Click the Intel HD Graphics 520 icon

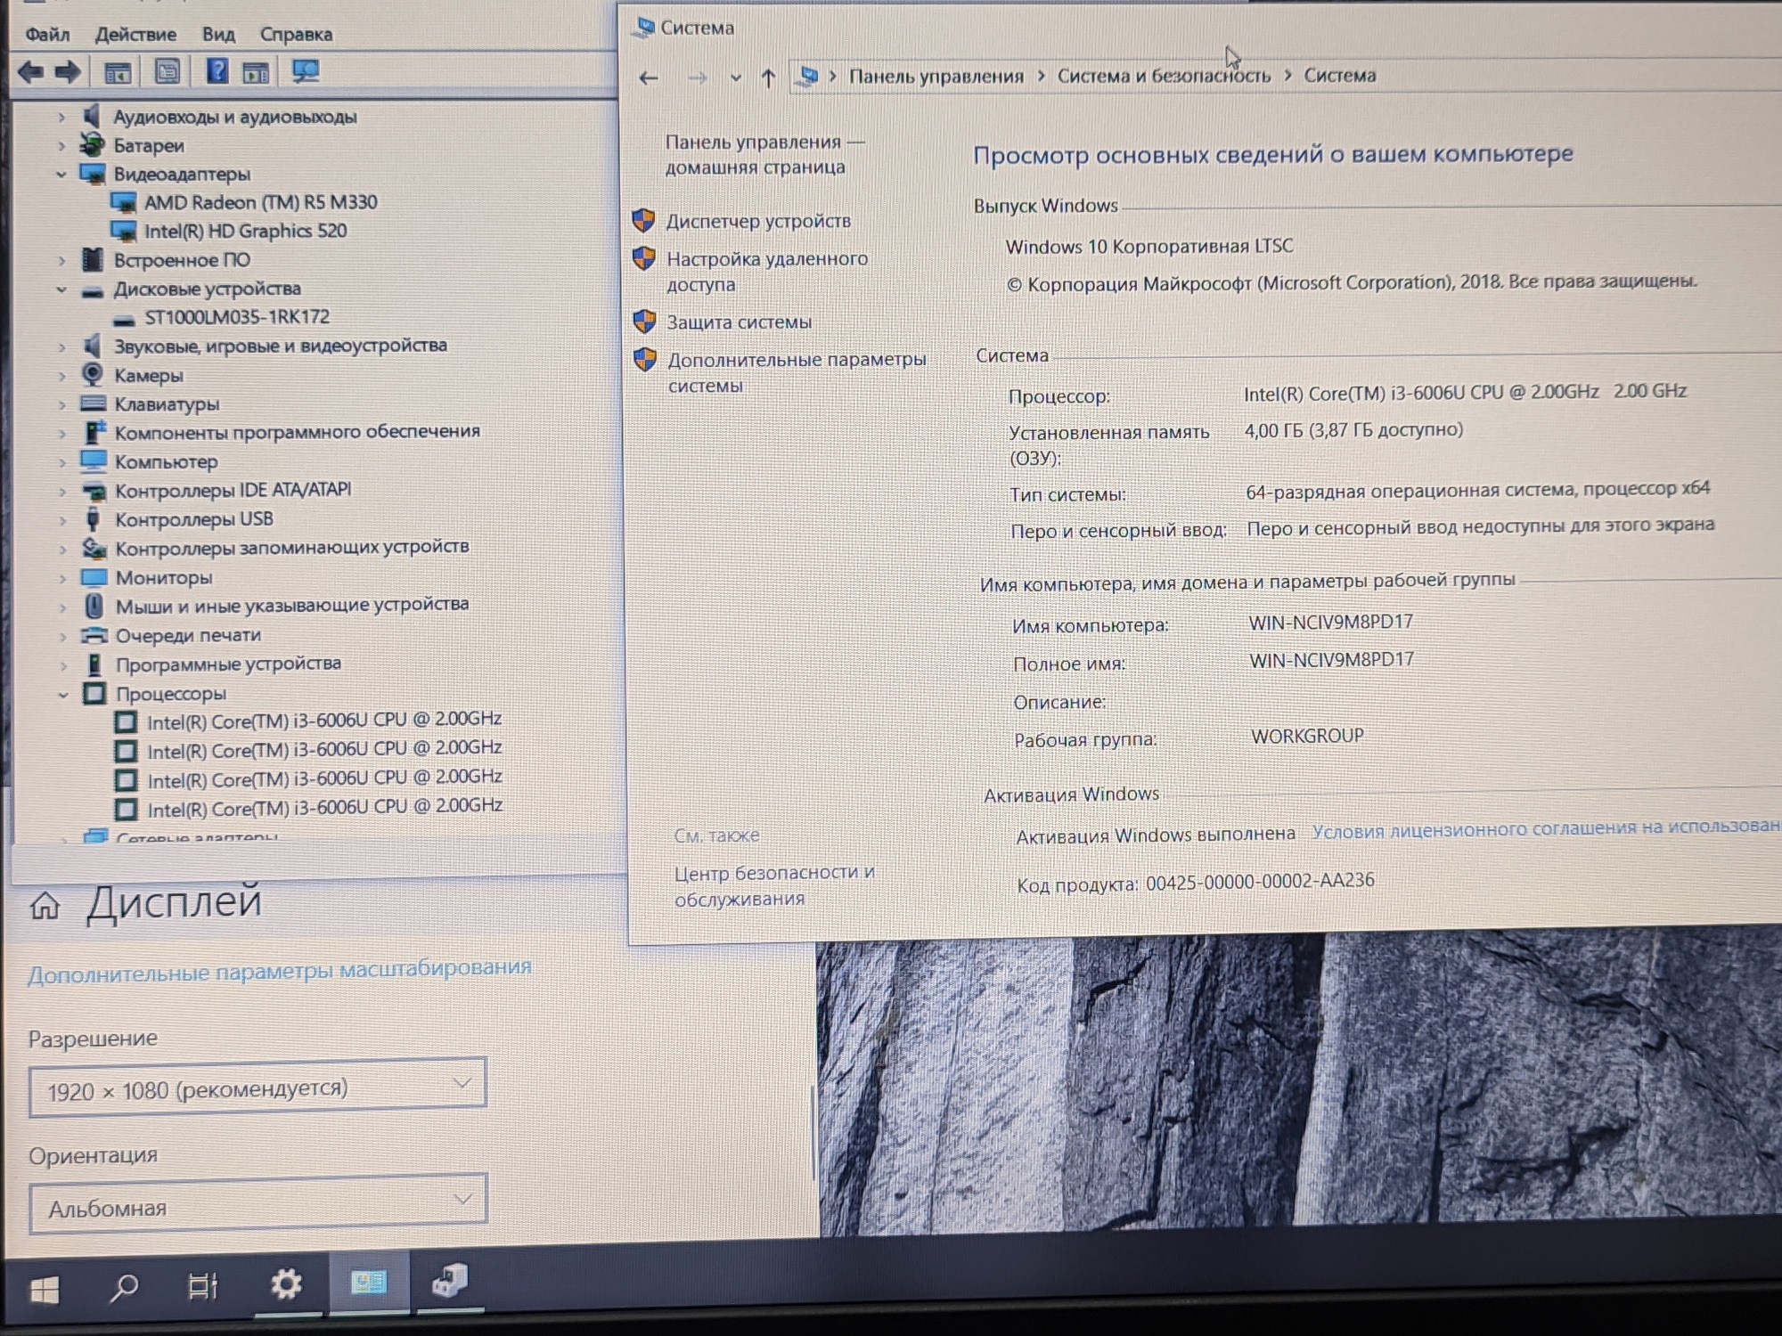(x=123, y=232)
